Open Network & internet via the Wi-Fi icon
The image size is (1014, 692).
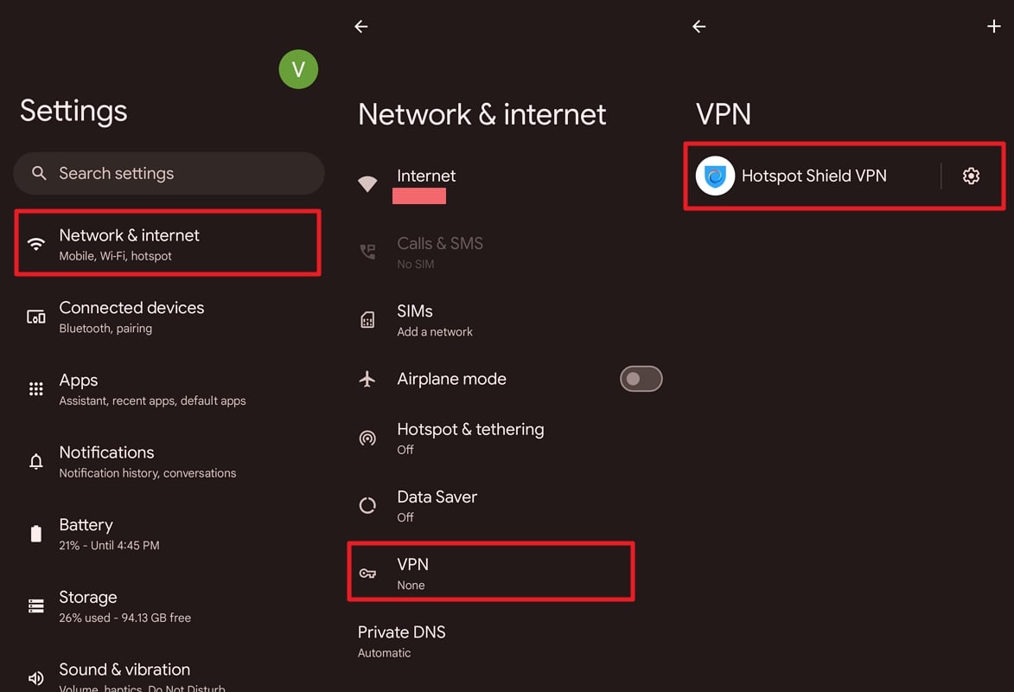tap(35, 243)
